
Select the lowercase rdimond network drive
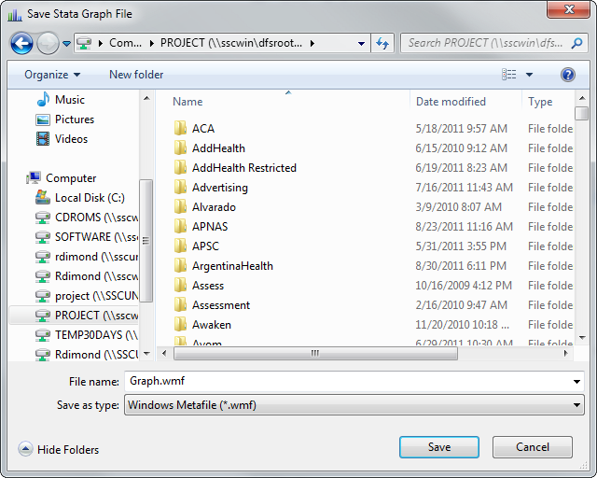pos(97,257)
